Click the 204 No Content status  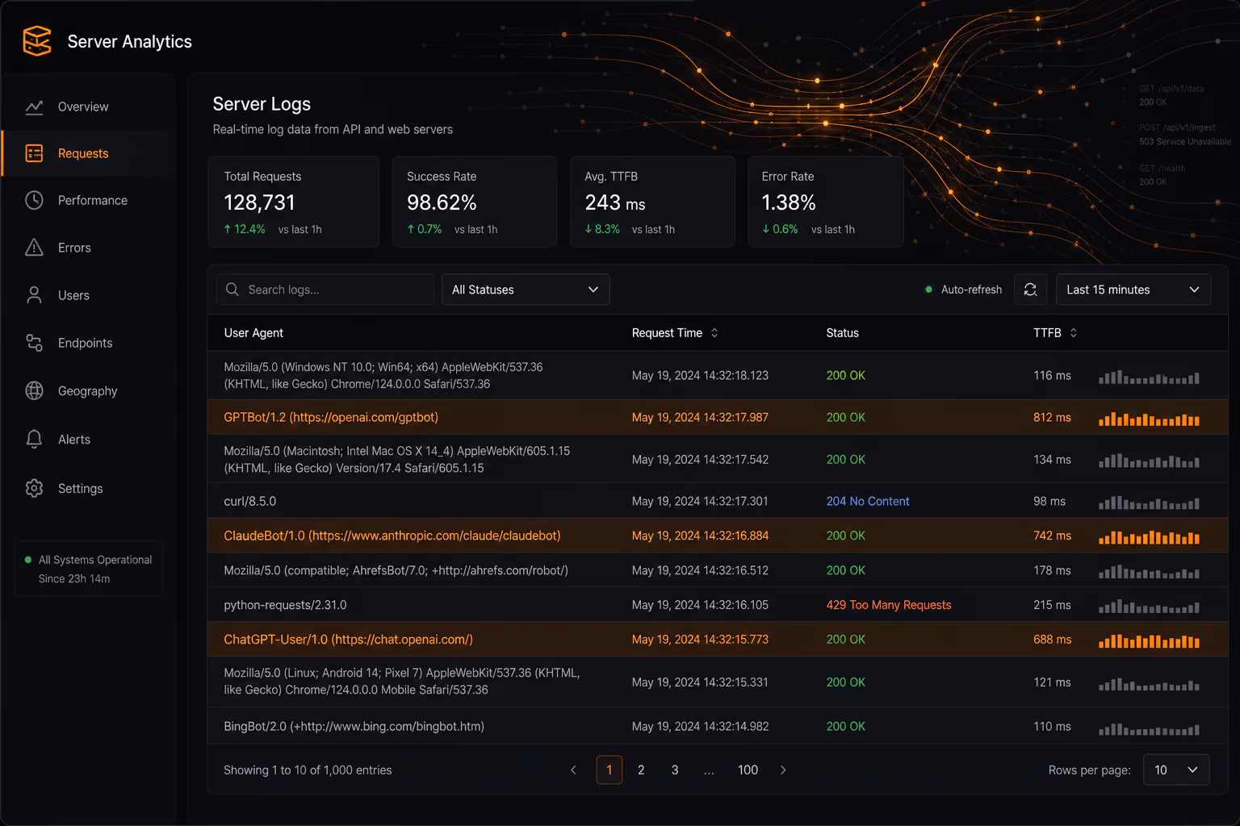point(868,502)
